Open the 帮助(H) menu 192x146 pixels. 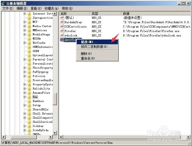click(67, 8)
